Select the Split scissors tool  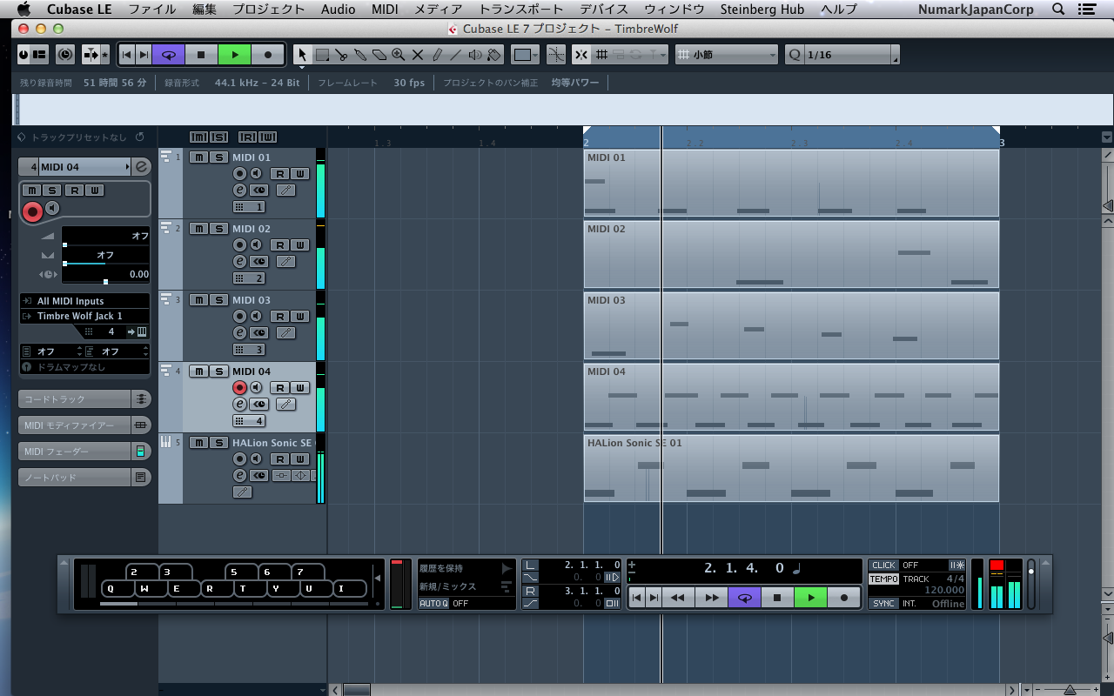pos(341,55)
